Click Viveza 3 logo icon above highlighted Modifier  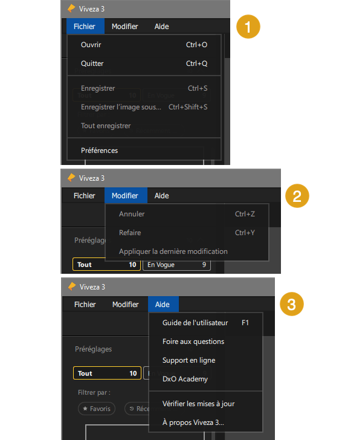(71, 178)
